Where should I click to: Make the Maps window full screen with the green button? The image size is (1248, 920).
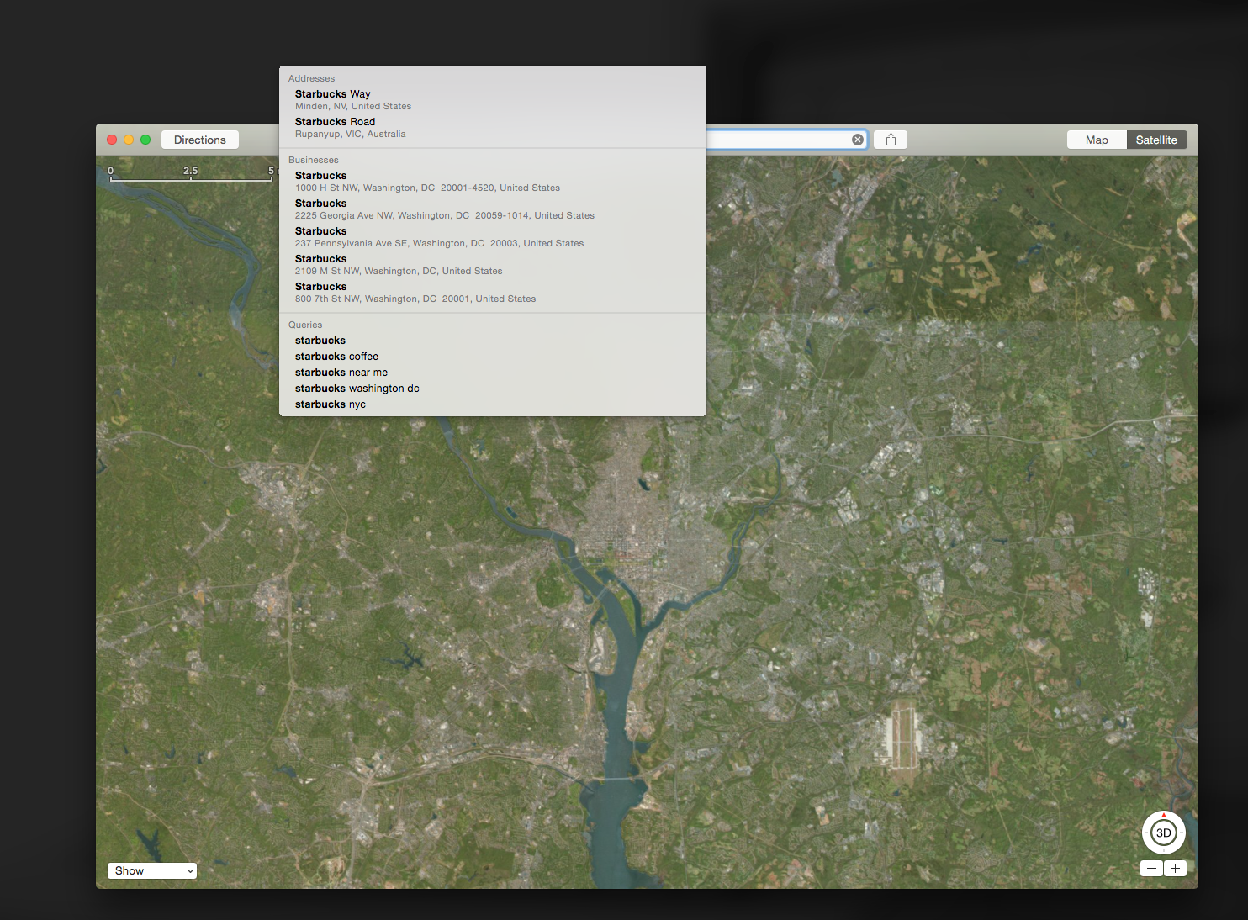click(145, 140)
